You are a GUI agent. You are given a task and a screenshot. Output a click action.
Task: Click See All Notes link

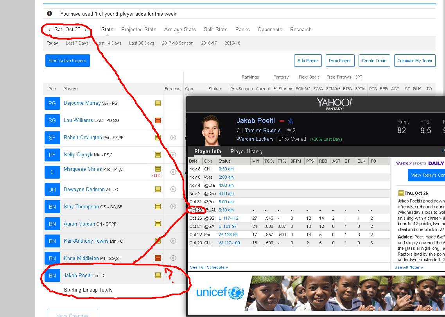click(409, 267)
